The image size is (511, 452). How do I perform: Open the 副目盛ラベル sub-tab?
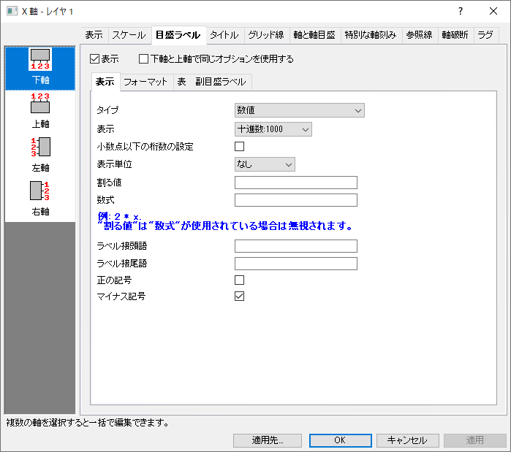pos(221,82)
